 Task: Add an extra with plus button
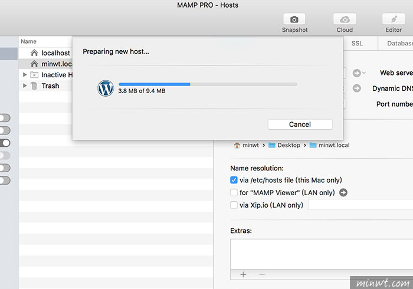pyautogui.click(x=243, y=275)
